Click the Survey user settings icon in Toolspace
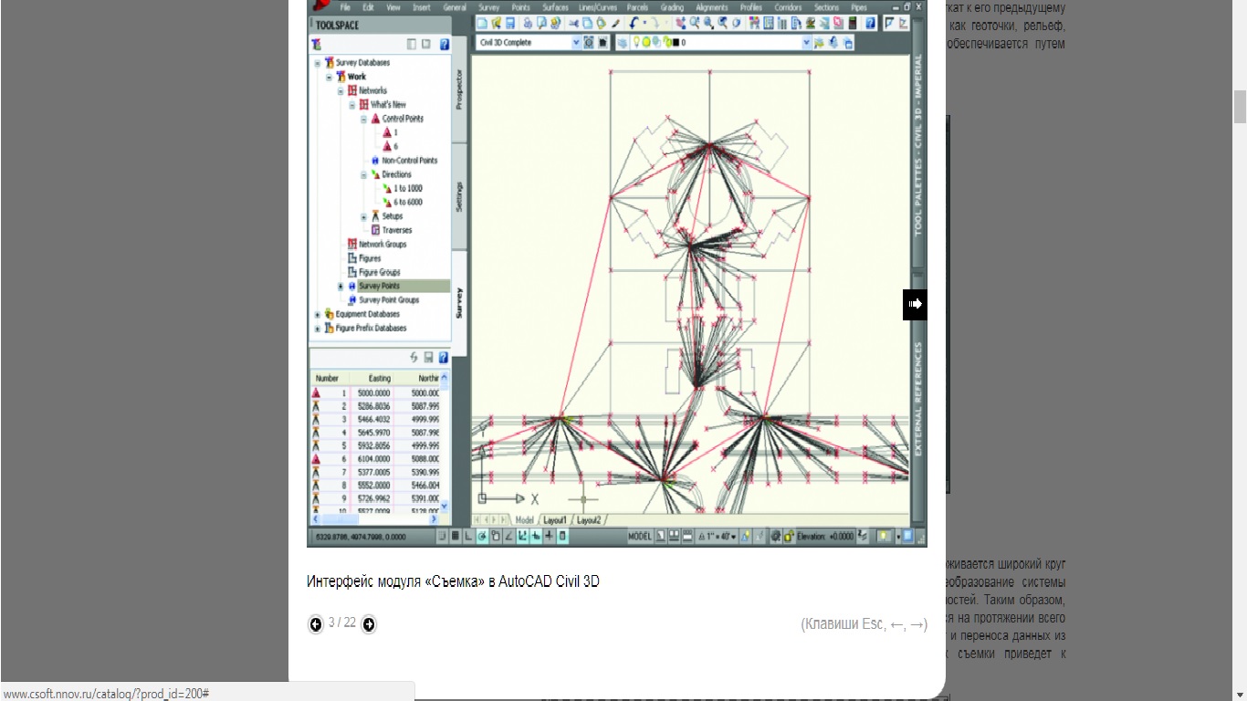 317,44
